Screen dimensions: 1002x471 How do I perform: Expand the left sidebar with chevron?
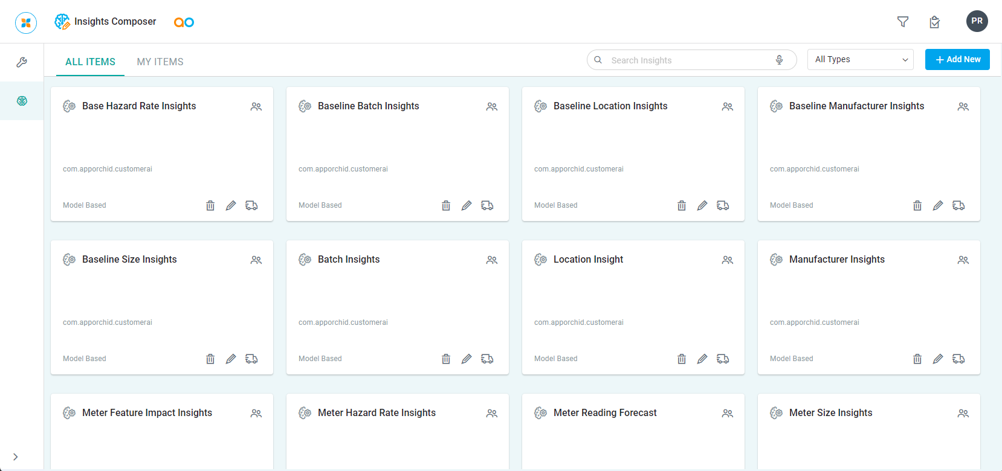[16, 457]
